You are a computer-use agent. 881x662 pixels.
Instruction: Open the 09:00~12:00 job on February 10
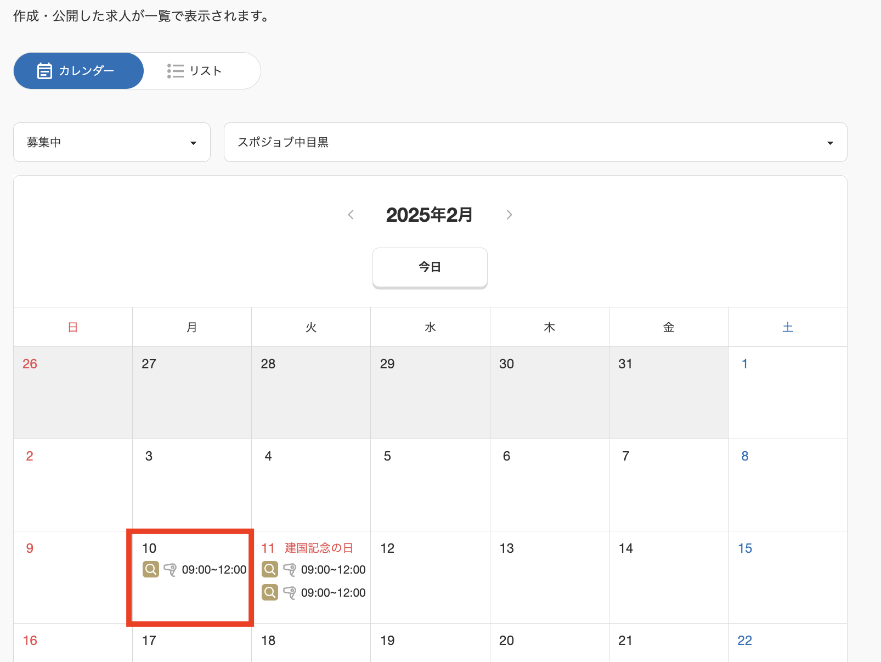pos(214,570)
